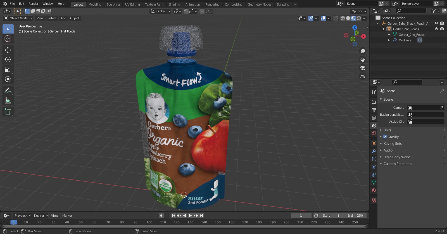This screenshot has width=447, height=234.
Task: Open Modifier properties tab
Action: pos(374,151)
